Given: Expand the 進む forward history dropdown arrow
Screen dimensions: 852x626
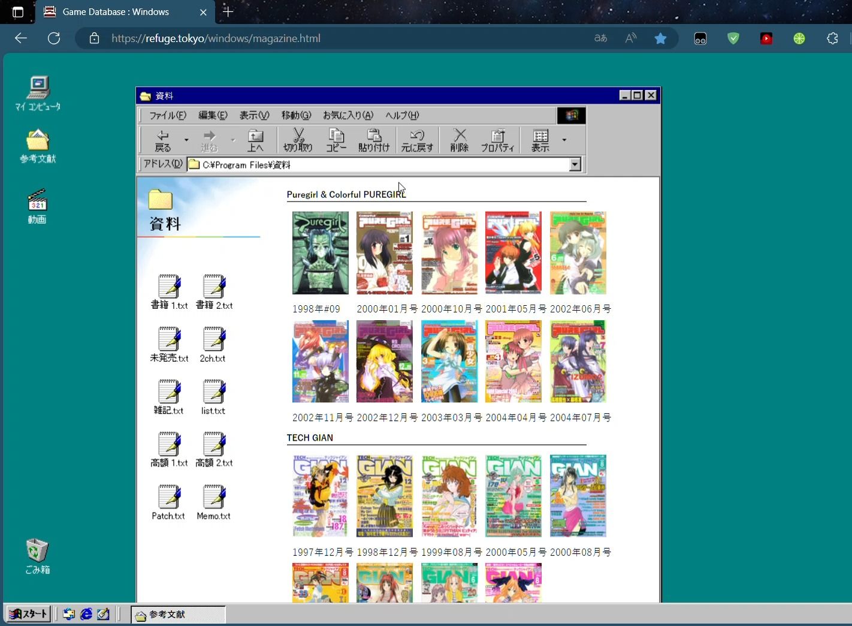Looking at the screenshot, I should tap(233, 140).
